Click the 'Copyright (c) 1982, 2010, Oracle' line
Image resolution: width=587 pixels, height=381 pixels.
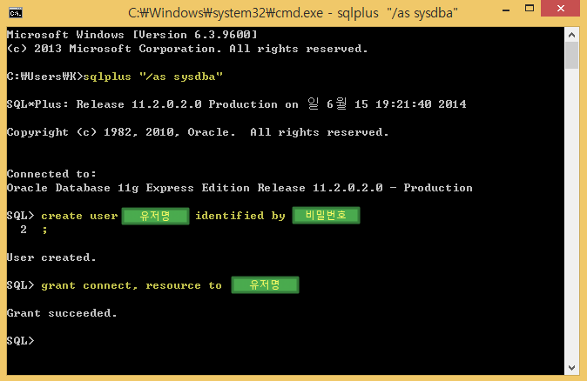pyautogui.click(x=198, y=132)
